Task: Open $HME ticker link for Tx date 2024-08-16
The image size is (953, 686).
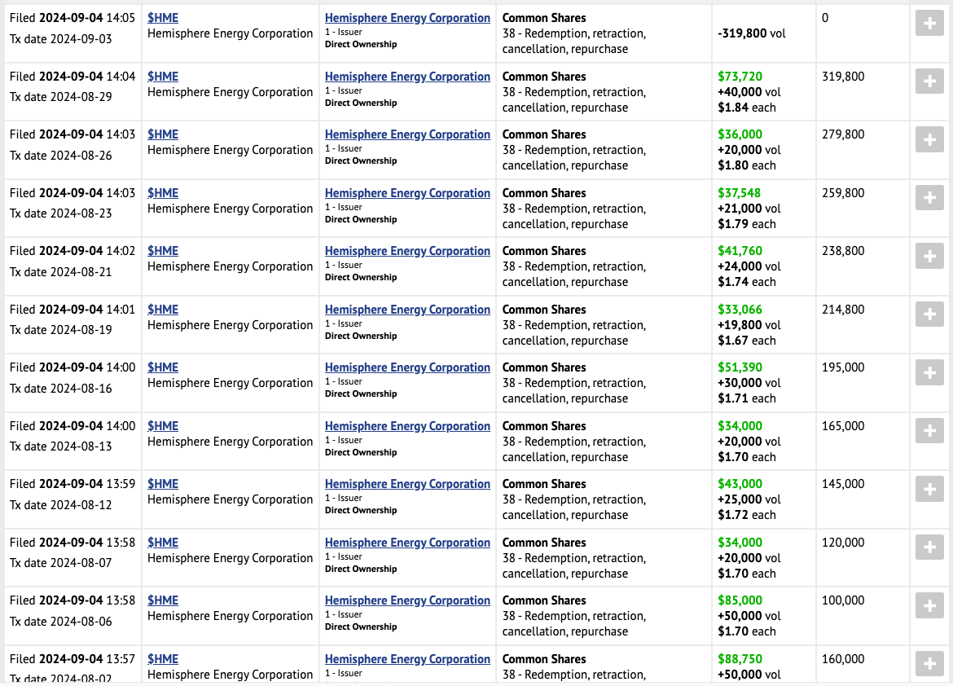Action: 163,367
